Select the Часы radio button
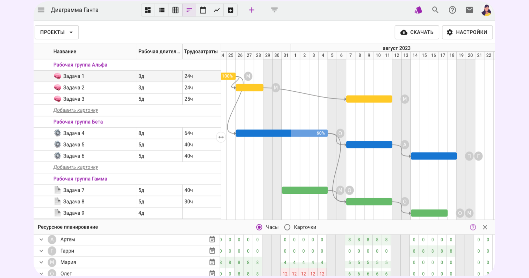This screenshot has height=278, width=529. click(x=259, y=227)
